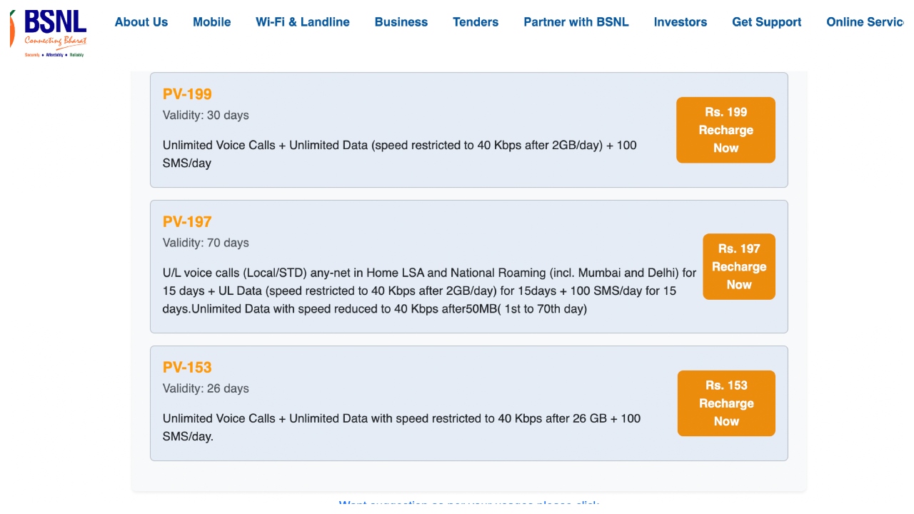914x514 pixels.
Task: Open the Wi-Fi & Landline menu
Action: tap(303, 22)
